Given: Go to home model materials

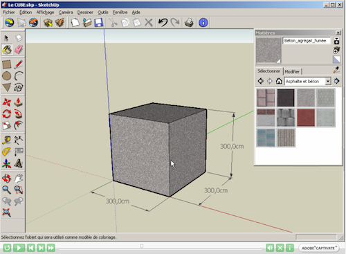Looking at the screenshot, I should pyautogui.click(x=279, y=81).
